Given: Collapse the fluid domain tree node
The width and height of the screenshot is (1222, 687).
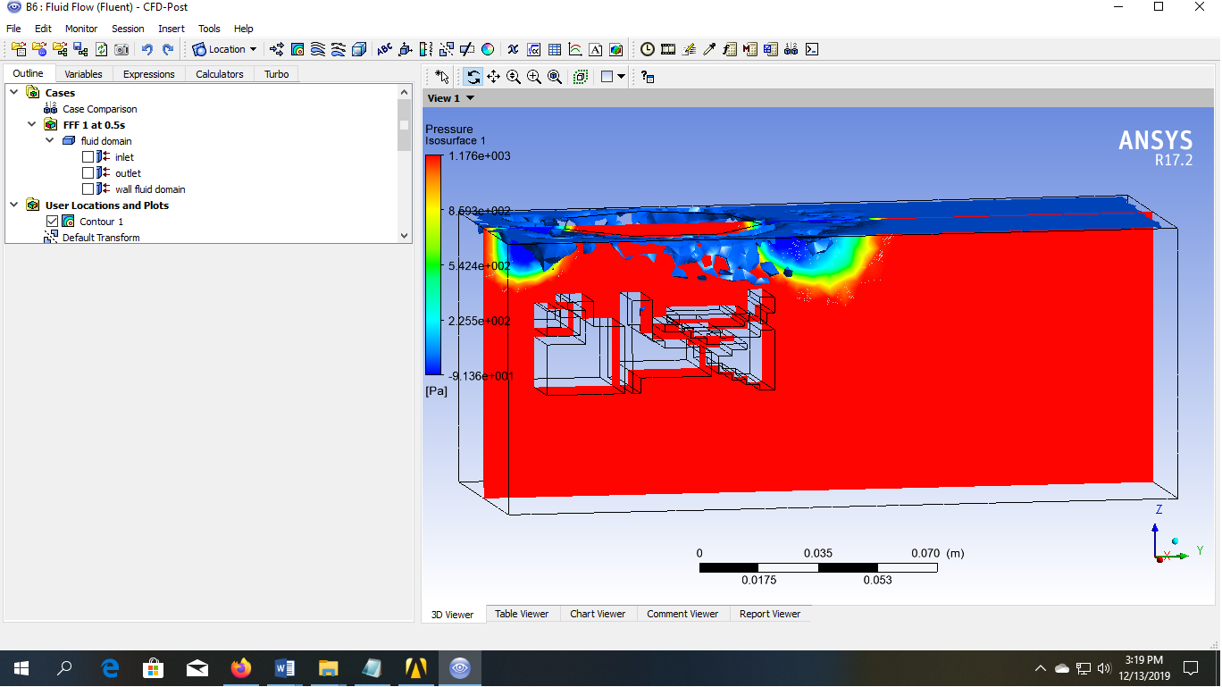Looking at the screenshot, I should click(x=51, y=140).
